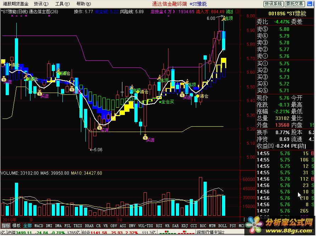Select the 全部 tab
The width and height of the screenshot is (316, 236).
point(27,226)
